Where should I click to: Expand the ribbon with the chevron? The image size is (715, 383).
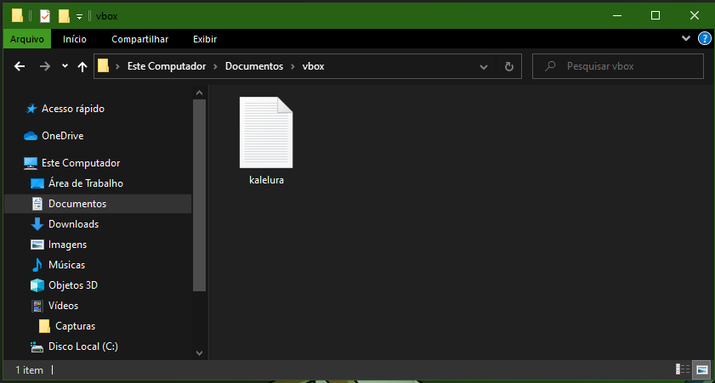687,38
